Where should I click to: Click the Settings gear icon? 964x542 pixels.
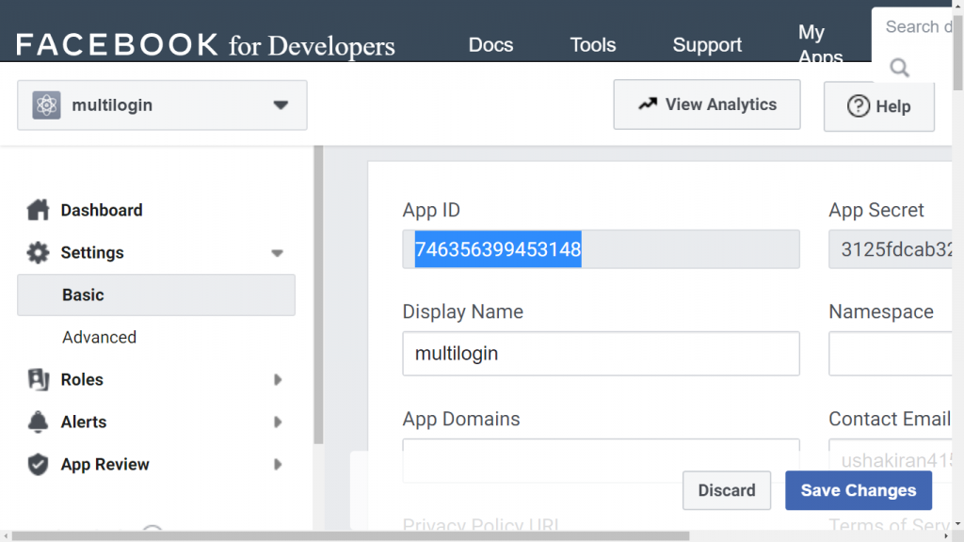tap(38, 252)
